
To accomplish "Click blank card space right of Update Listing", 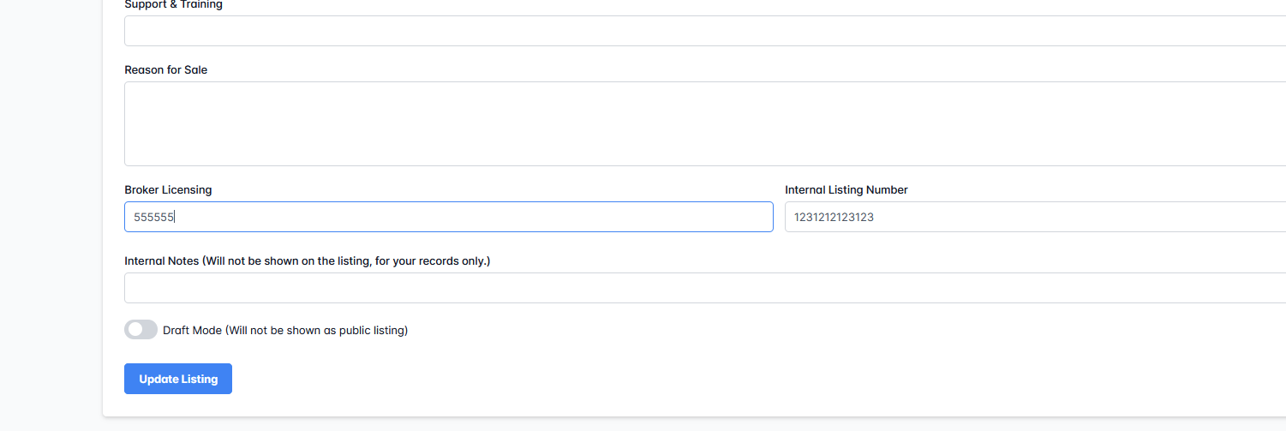I will (600, 379).
